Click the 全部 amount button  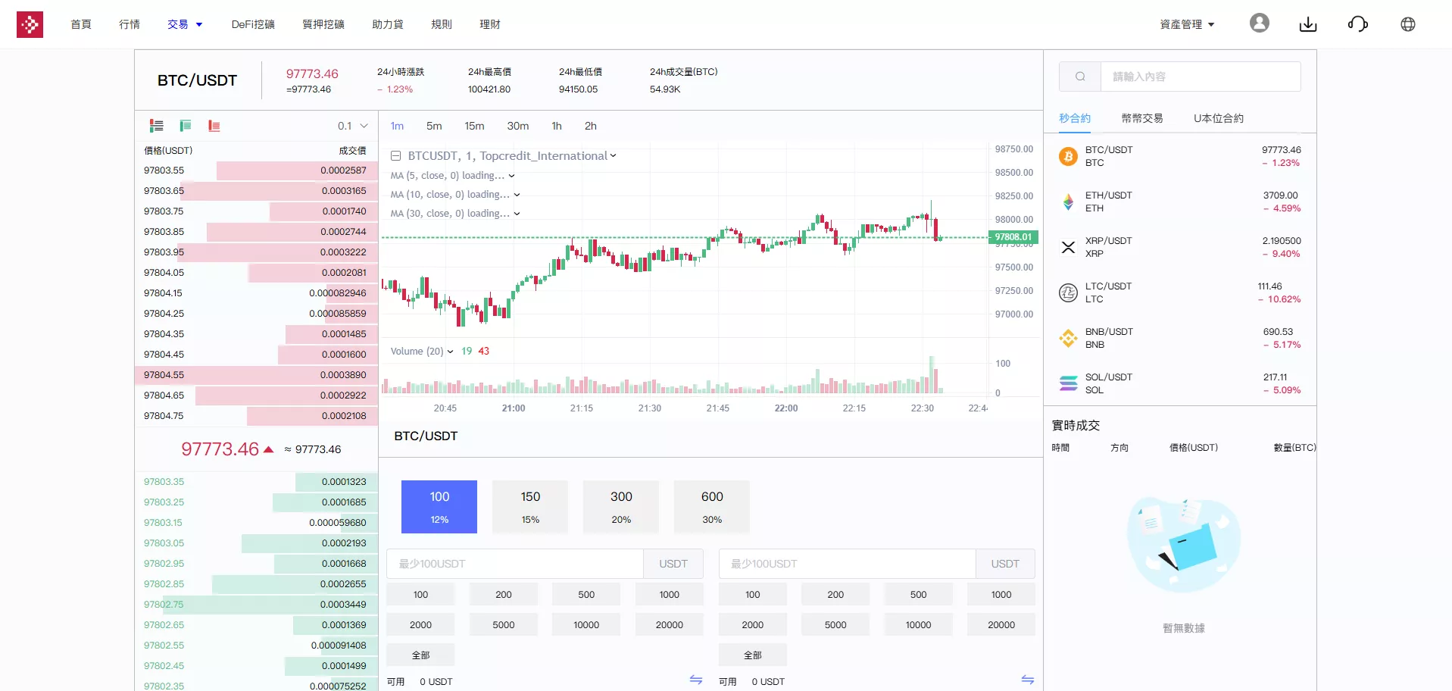[420, 654]
